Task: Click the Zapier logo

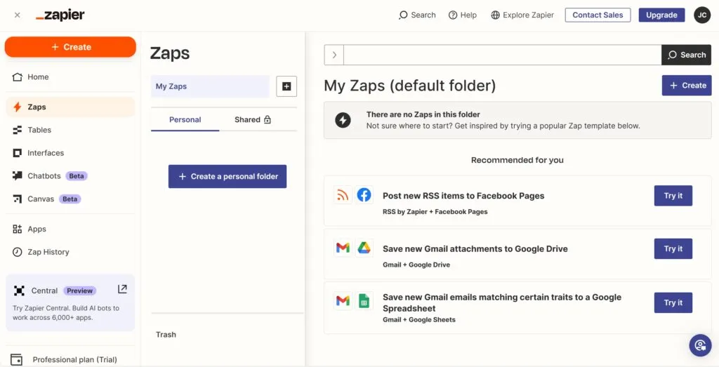Action: point(60,15)
